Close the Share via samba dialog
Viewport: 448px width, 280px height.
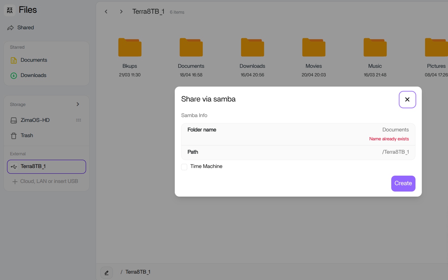407,100
